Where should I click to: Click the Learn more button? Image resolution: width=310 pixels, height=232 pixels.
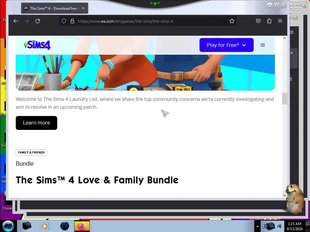(36, 123)
